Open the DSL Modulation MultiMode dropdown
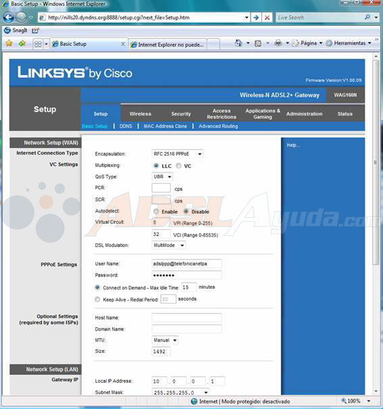This screenshot has width=383, height=409. coord(169,245)
